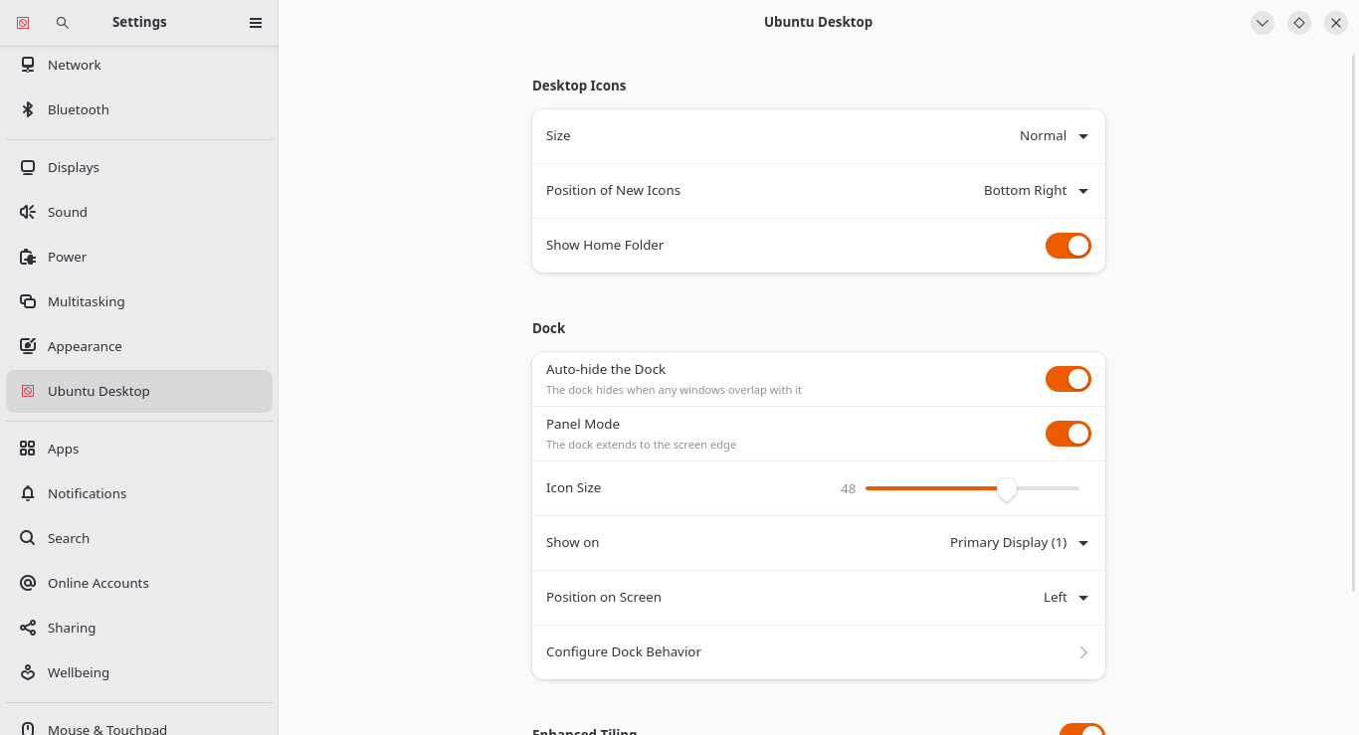Screen dimensions: 1359x735
Task: Turn off the Panel Mode switch
Action: (x=1068, y=434)
